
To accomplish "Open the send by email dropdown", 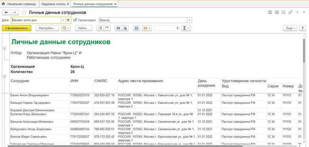I will tap(147, 28).
